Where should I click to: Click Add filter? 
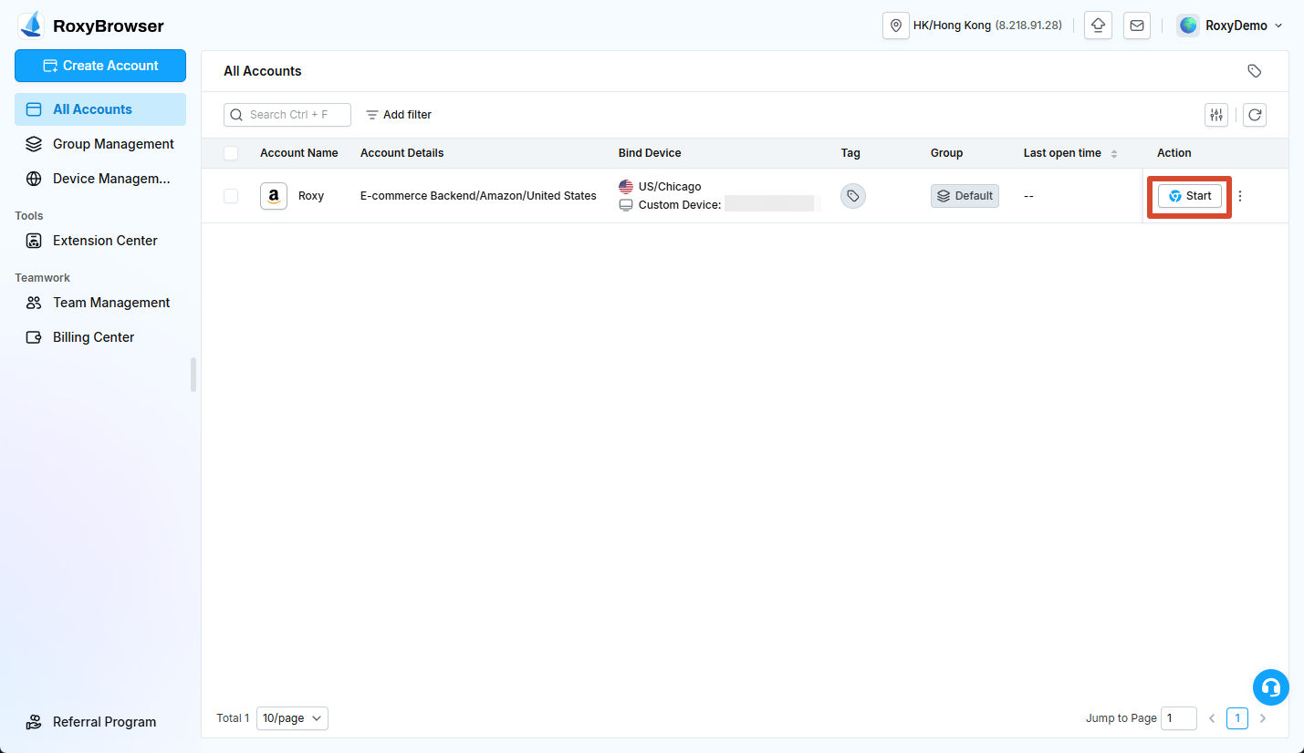pos(399,115)
